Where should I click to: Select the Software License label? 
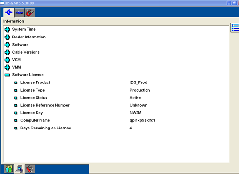pyautogui.click(x=28, y=75)
